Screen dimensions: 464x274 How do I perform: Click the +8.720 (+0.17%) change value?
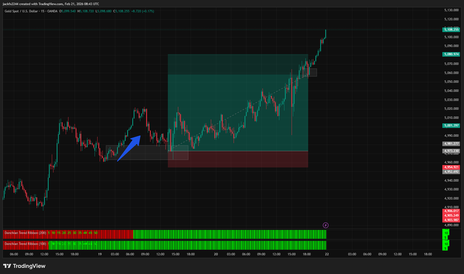(143, 11)
